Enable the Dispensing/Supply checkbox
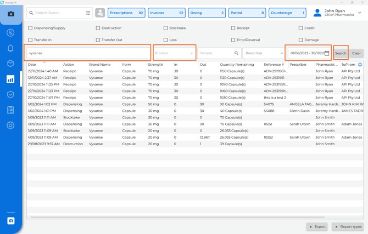Image resolution: width=368 pixels, height=234 pixels. [x=30, y=28]
